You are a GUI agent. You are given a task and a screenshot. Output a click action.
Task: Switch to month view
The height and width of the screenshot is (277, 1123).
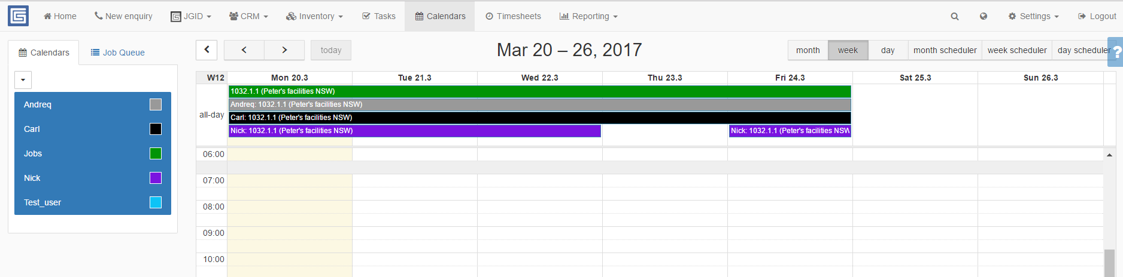[x=808, y=50]
